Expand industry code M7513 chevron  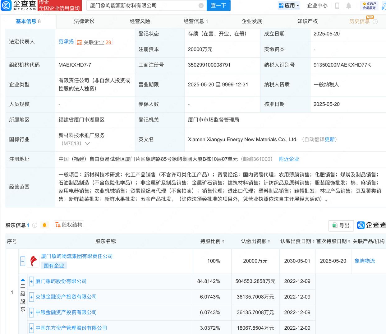point(87,143)
